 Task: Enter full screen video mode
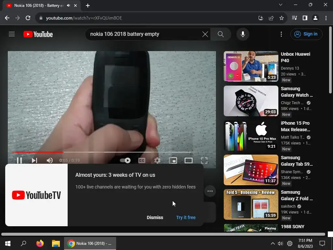pyautogui.click(x=204, y=160)
